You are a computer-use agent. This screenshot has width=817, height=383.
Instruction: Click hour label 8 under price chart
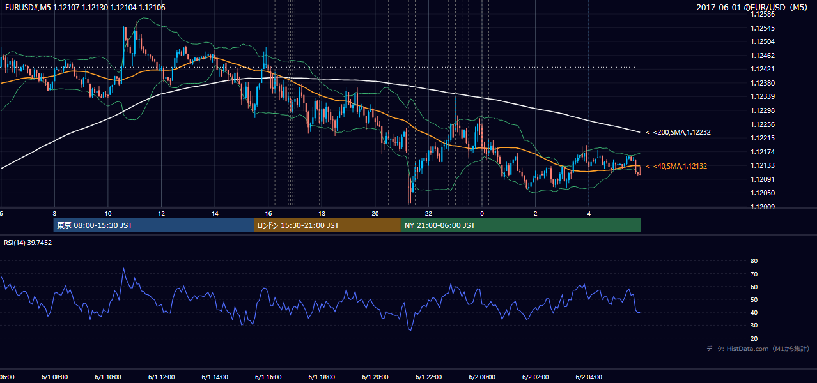(x=54, y=213)
